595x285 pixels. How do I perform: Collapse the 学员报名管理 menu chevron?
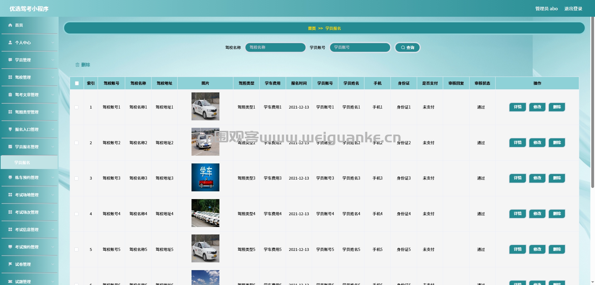[53, 147]
